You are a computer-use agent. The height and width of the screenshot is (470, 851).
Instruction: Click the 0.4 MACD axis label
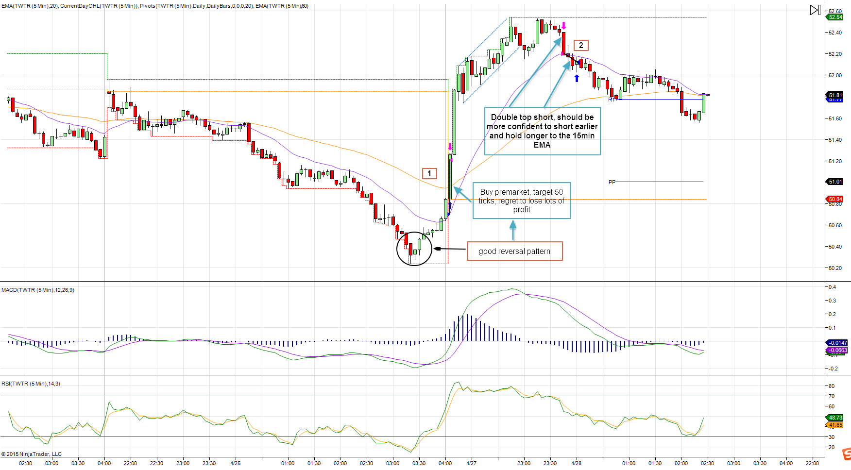pyautogui.click(x=833, y=287)
